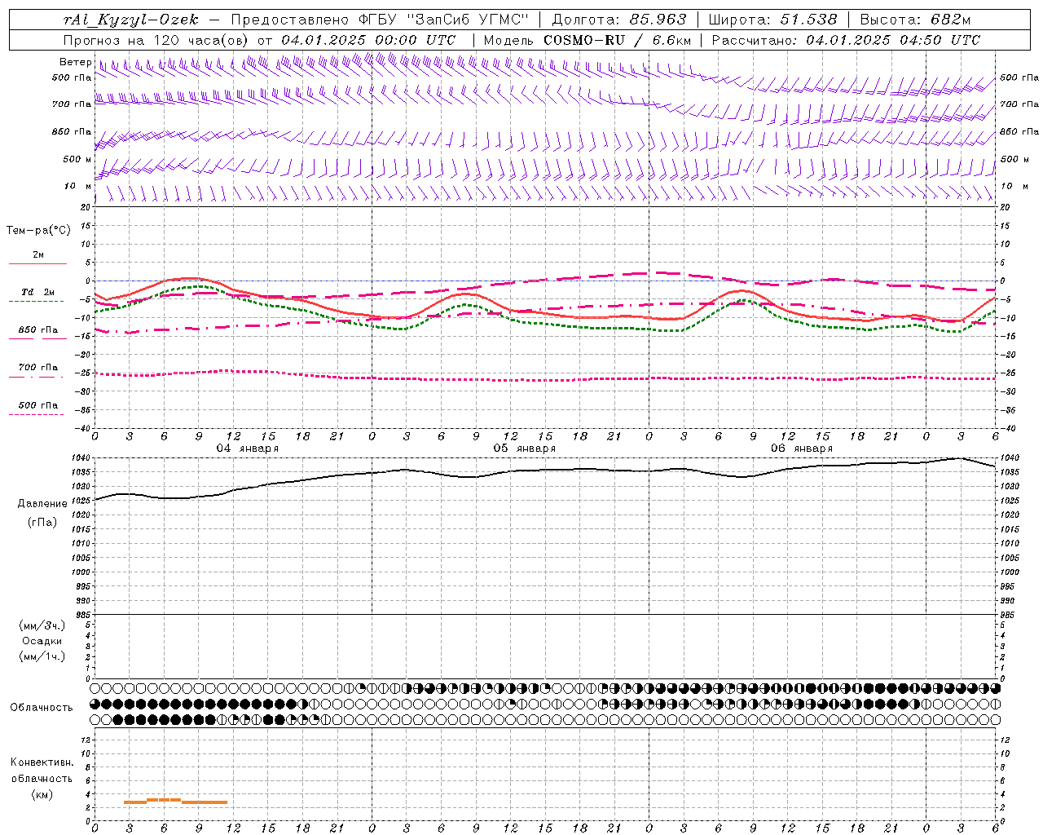1043x835 pixels.
Task: Click the forecast start 04.01.2025 00:00 UTC
Action: pos(368,40)
